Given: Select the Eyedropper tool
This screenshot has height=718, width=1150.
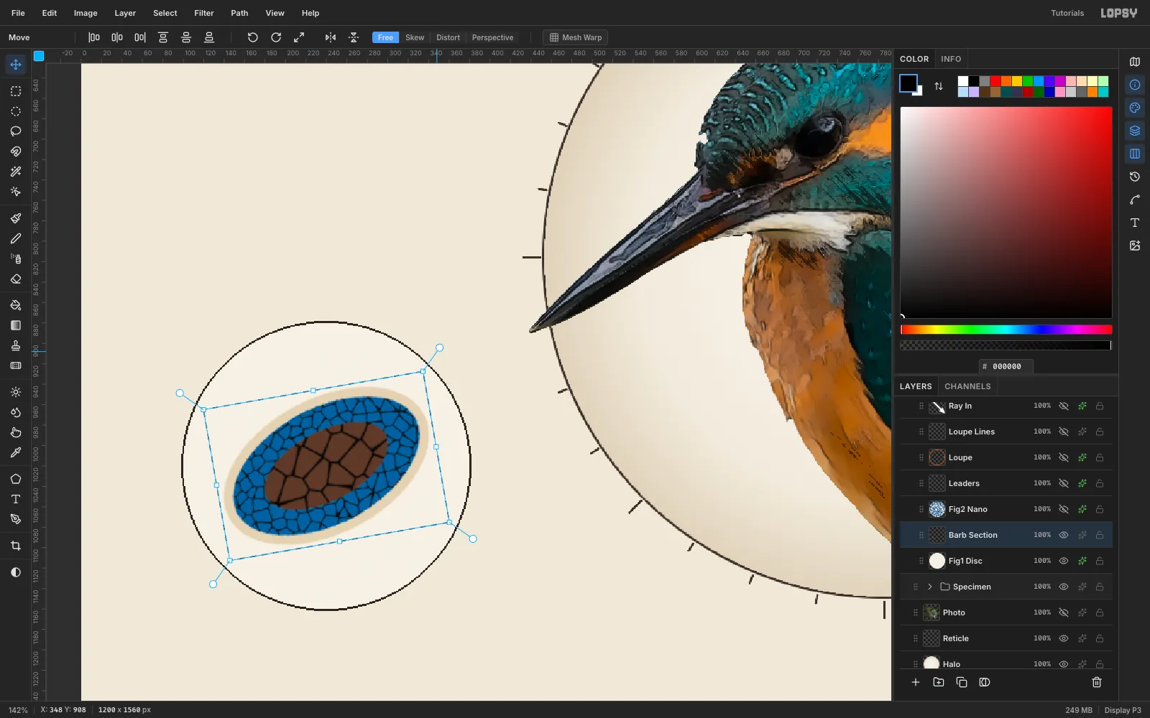Looking at the screenshot, I should tap(16, 452).
